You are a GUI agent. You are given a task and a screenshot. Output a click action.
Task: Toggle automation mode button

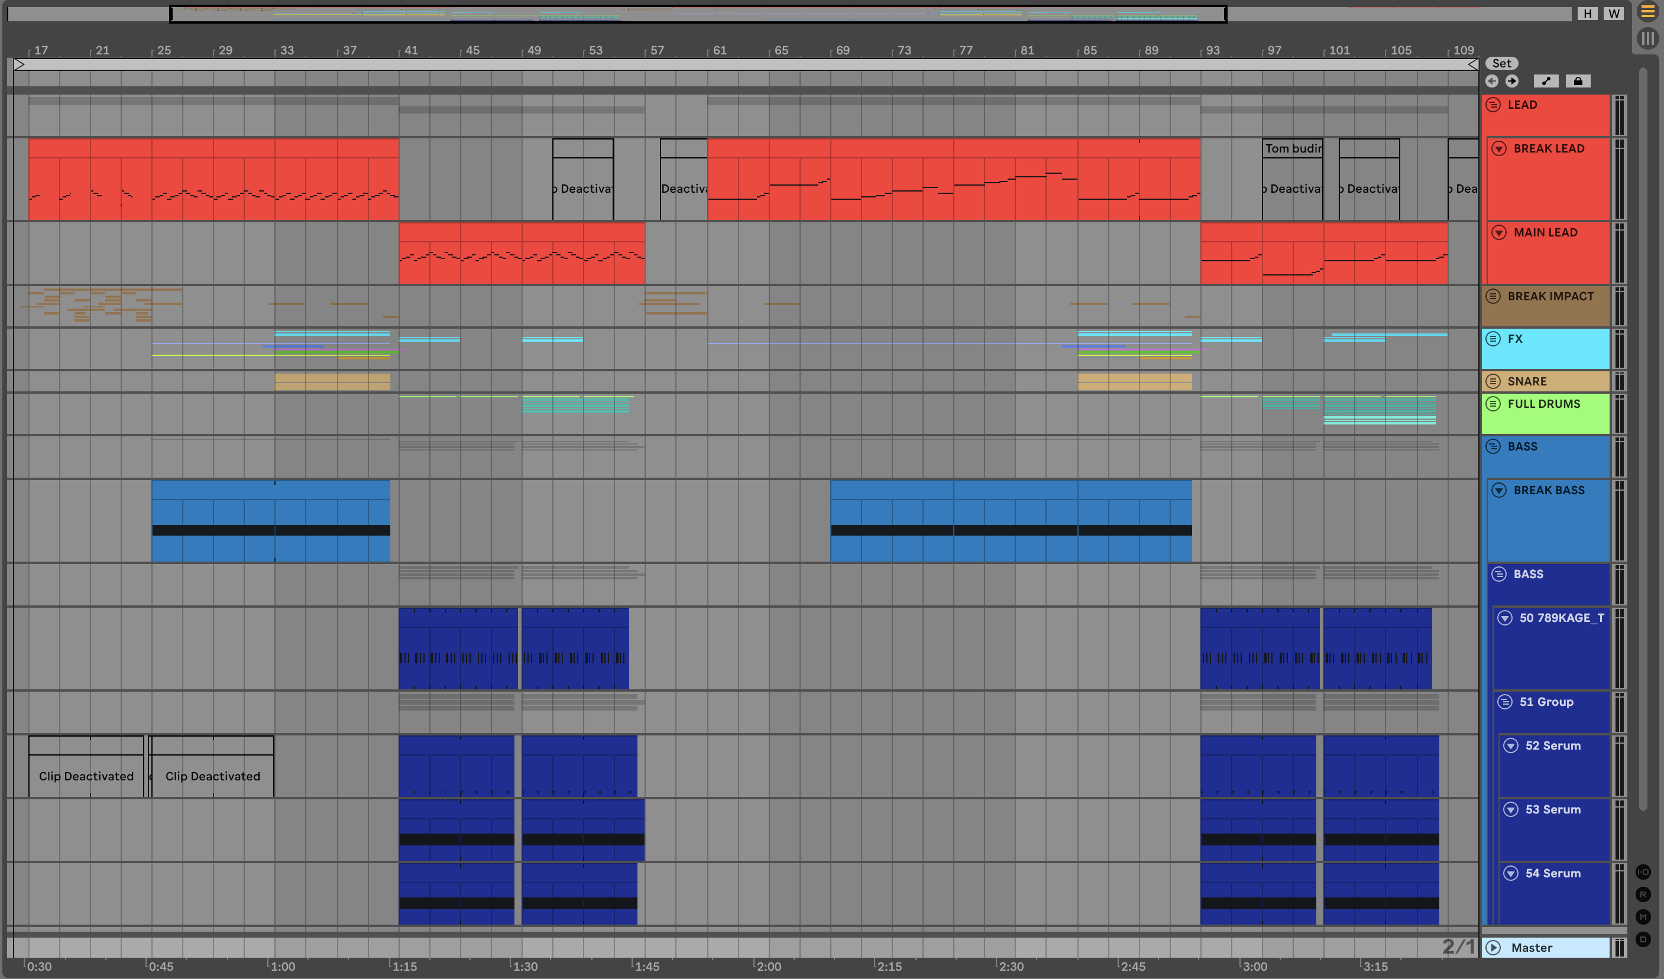coord(1546,81)
